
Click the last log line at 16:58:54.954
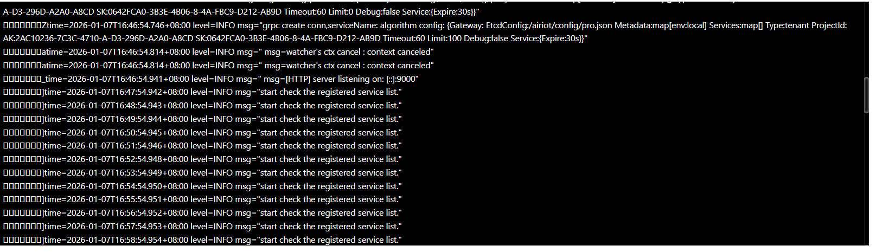click(202, 240)
